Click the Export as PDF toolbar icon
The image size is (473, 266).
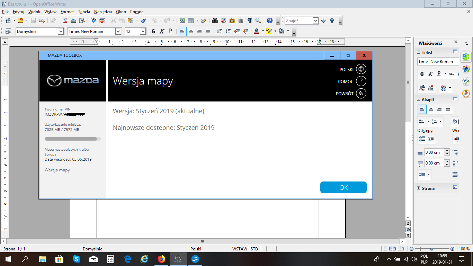(65, 20)
